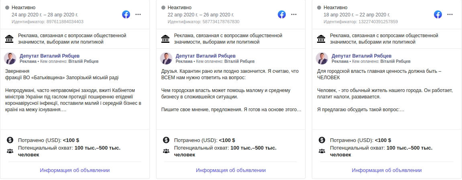Click the grey Неактивно status dot in the third card
The image size is (462, 180).
(319, 8)
